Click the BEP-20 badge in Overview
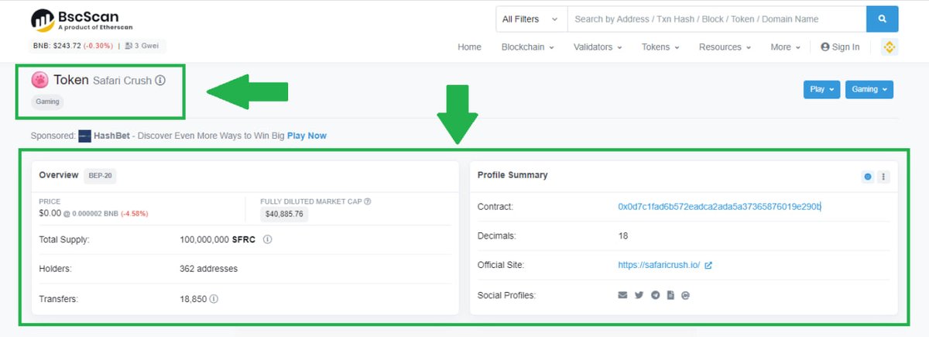This screenshot has height=337, width=929. click(x=101, y=176)
